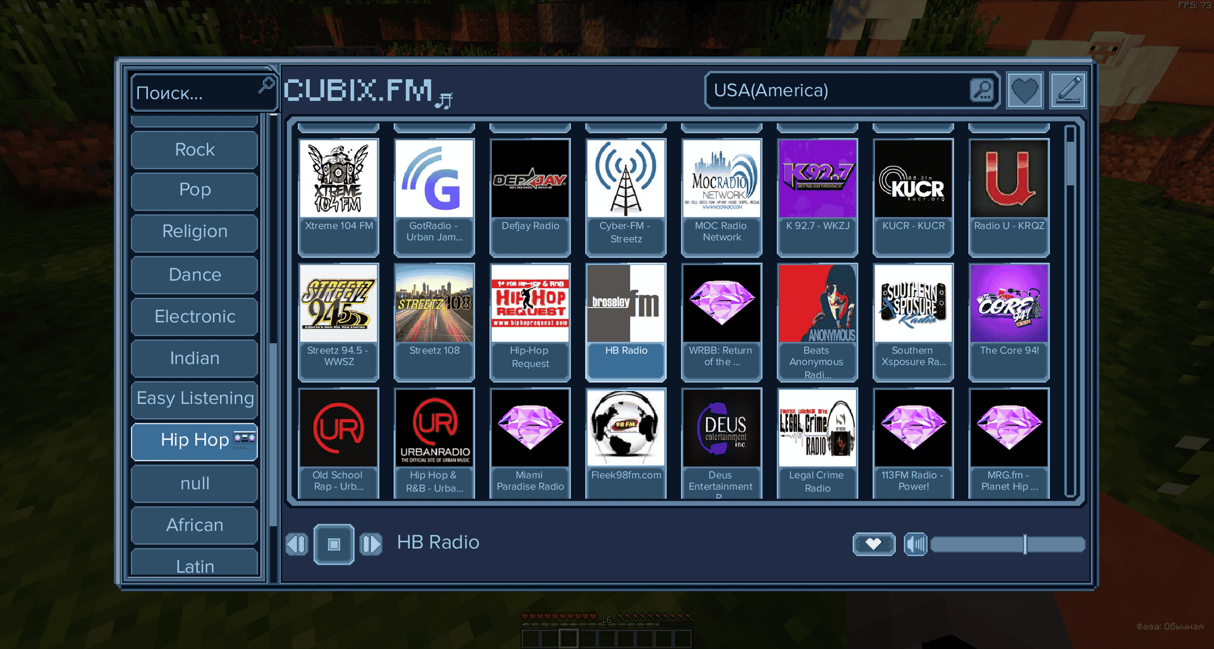
Task: Play Deus Entertainment station
Action: tap(722, 442)
